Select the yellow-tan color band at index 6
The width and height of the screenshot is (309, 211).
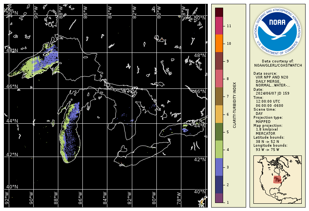pos(219,114)
